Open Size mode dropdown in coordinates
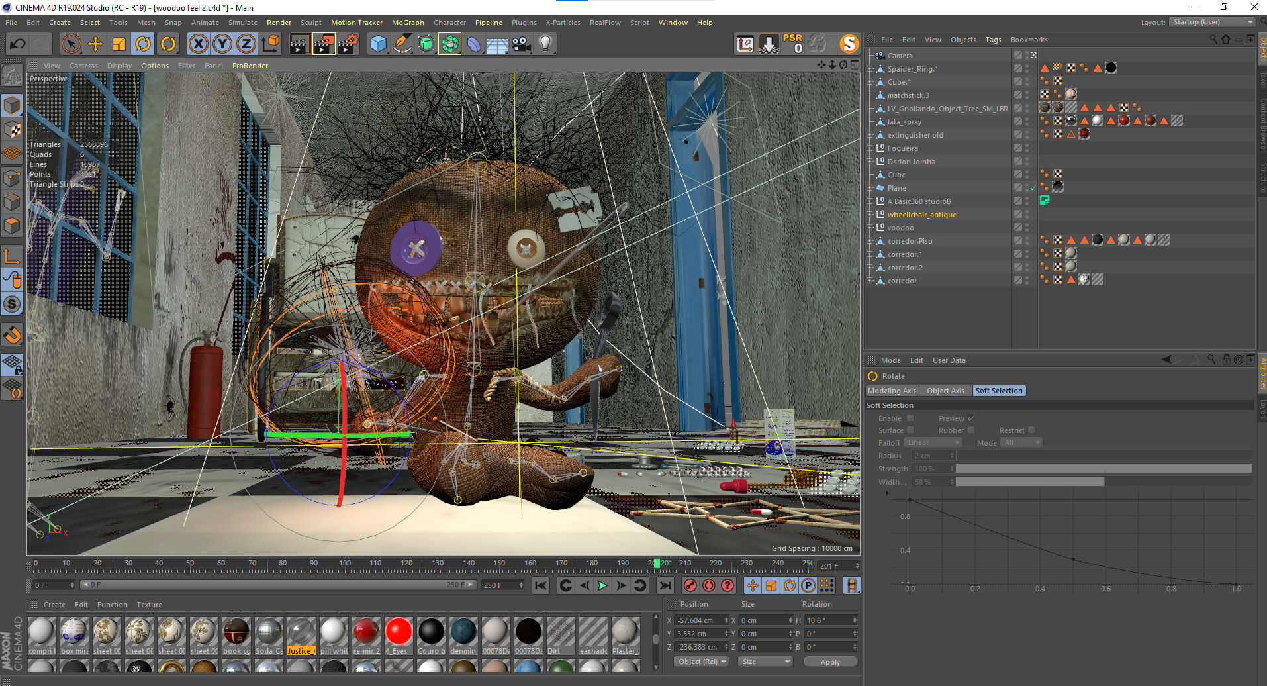This screenshot has width=1267, height=686. click(x=765, y=661)
